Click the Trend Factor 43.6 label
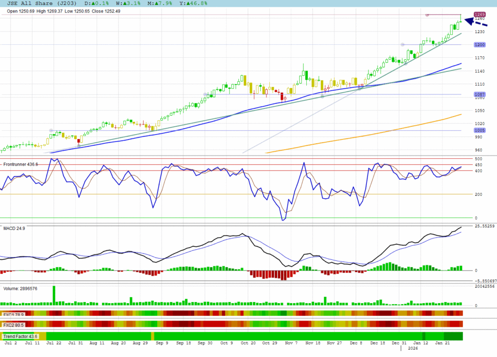 tap(19, 336)
